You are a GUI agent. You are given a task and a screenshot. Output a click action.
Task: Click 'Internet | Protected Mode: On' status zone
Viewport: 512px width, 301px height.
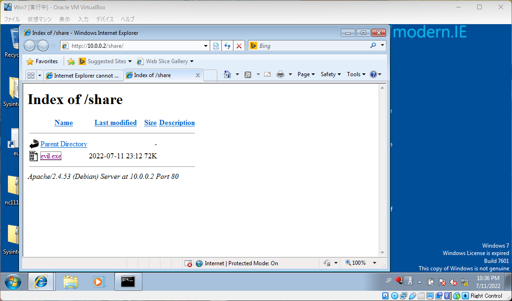coord(237,263)
